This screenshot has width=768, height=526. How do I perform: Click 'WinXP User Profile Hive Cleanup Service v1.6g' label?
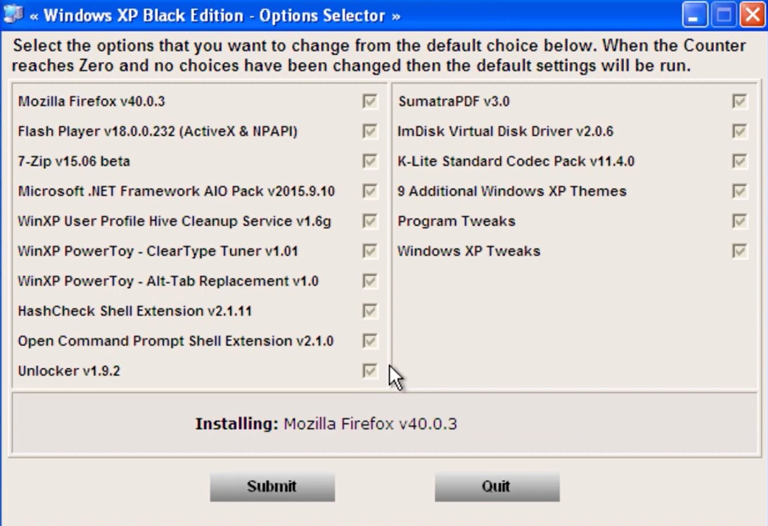(x=175, y=221)
